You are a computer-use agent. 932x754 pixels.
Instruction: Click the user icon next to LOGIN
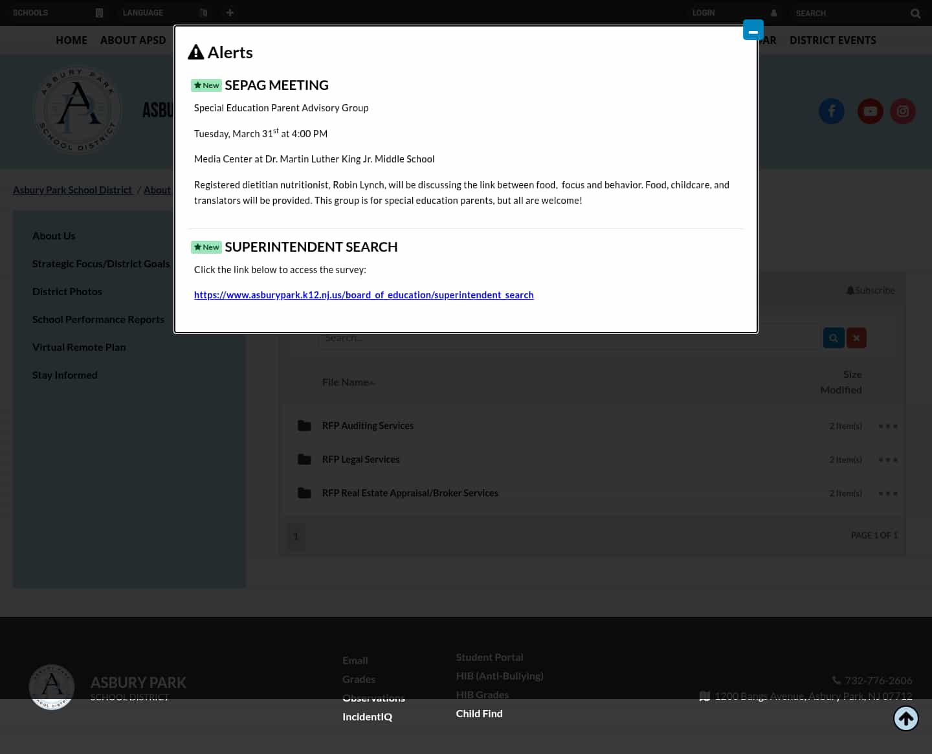773,13
